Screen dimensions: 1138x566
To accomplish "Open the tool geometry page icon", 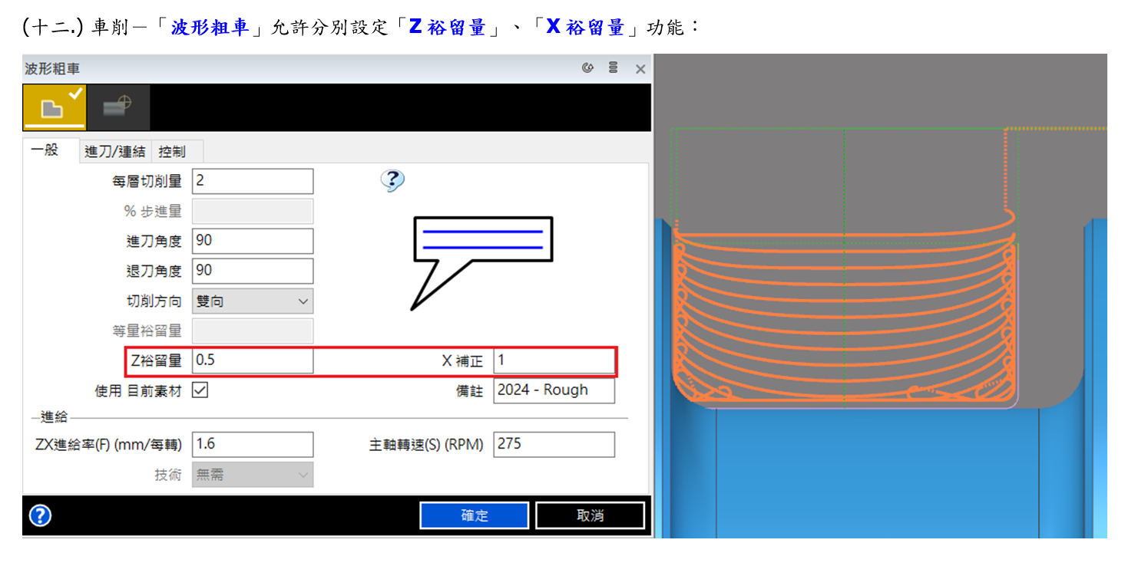I will point(117,107).
